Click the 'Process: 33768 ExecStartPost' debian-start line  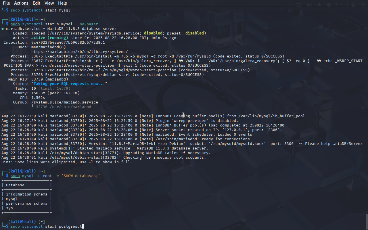[x=107, y=75]
